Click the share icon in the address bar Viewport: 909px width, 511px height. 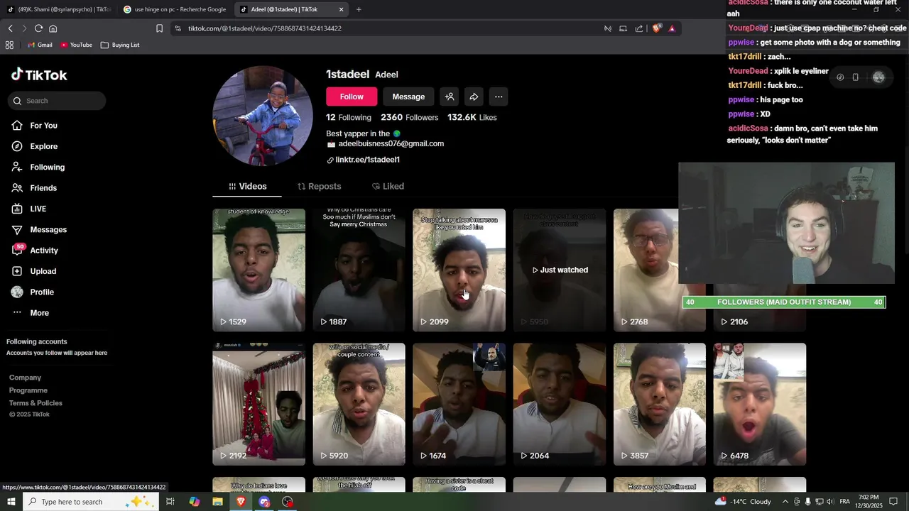pos(639,28)
